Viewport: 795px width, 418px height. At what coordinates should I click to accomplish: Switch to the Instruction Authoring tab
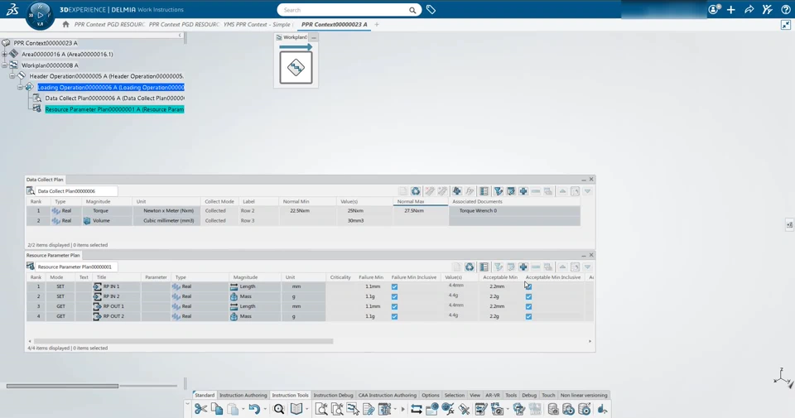tap(243, 395)
